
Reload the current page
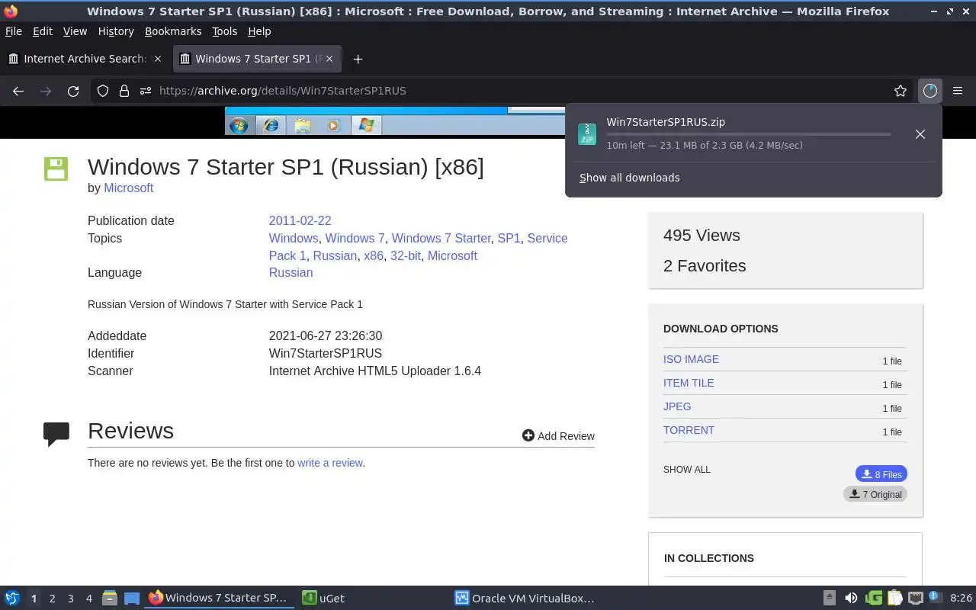click(x=73, y=91)
